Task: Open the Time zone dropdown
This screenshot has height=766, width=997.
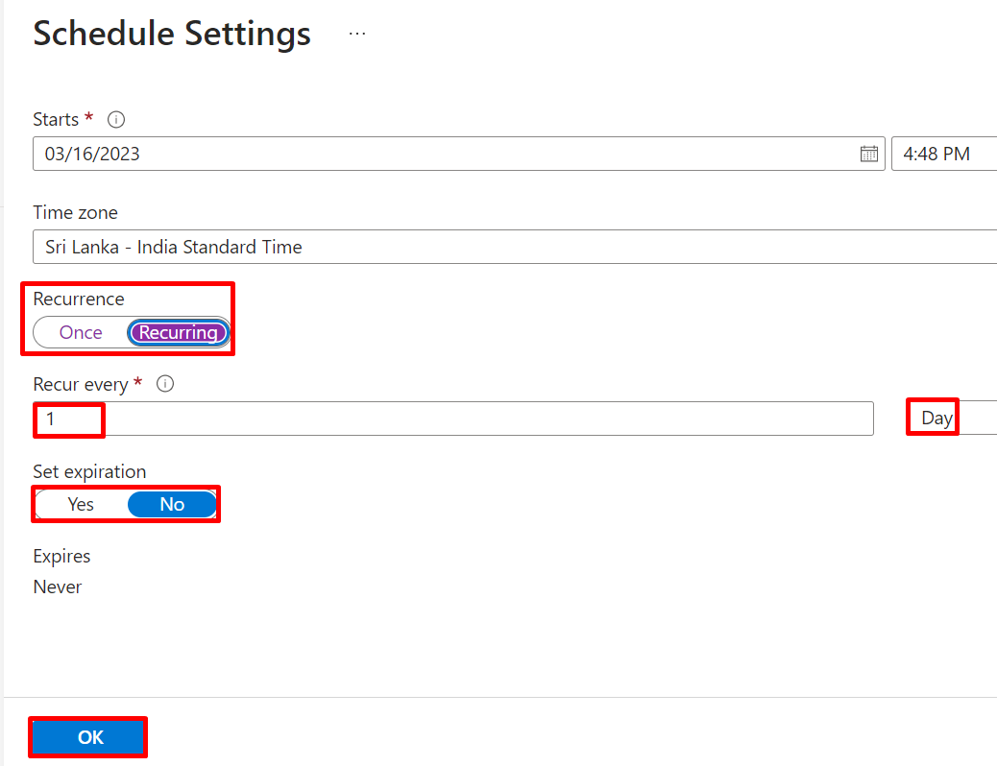Action: [515, 247]
